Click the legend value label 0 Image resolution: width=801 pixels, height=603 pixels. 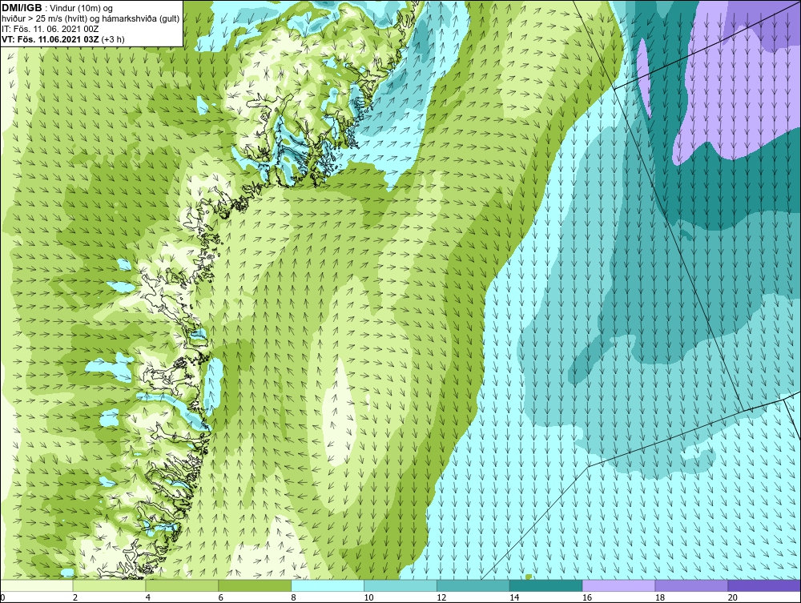click(2, 597)
